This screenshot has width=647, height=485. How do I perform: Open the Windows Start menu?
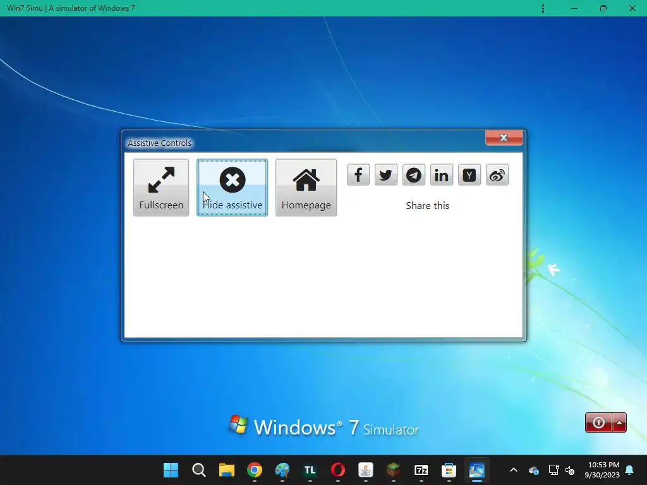pyautogui.click(x=171, y=470)
